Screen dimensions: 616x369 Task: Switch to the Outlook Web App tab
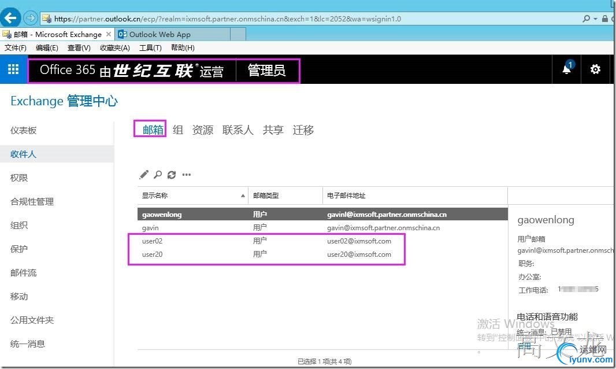pyautogui.click(x=173, y=35)
